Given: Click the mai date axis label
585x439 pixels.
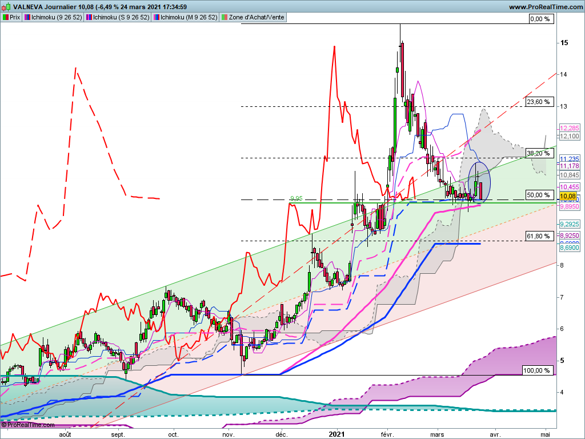Looking at the screenshot, I should (x=545, y=434).
